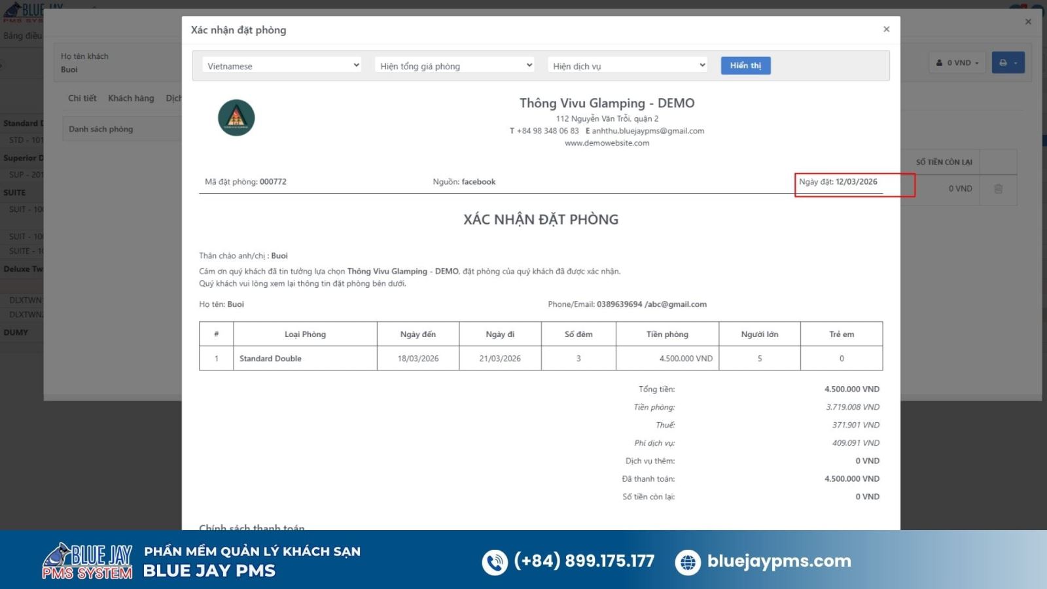Delete the payment row using the trash icon
The height and width of the screenshot is (589, 1047).
[x=998, y=188]
